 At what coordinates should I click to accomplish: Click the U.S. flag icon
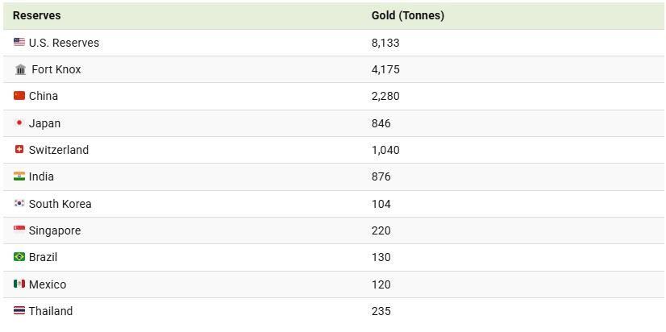coord(19,43)
